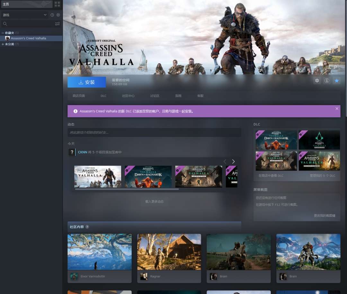Click 管理我的 5 个 DLC link
This screenshot has width=347, height=294.
323,176
